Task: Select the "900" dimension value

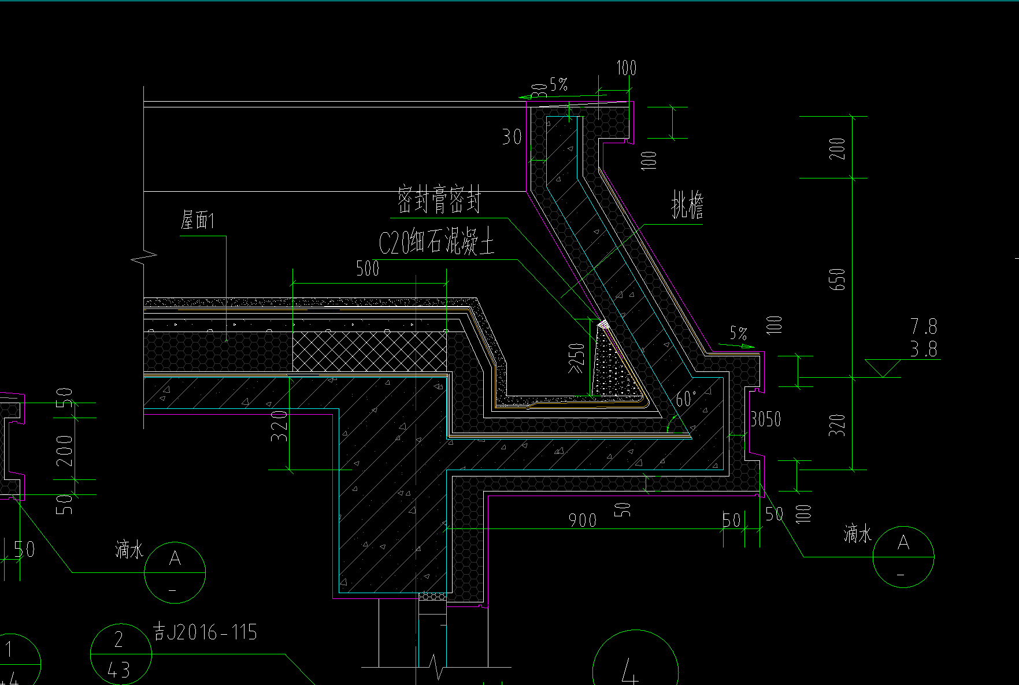Action: click(583, 520)
